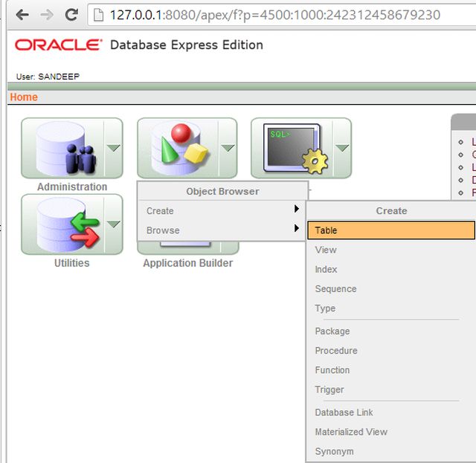476x463 pixels.
Task: Select Index in the Create menu
Action: (391, 269)
